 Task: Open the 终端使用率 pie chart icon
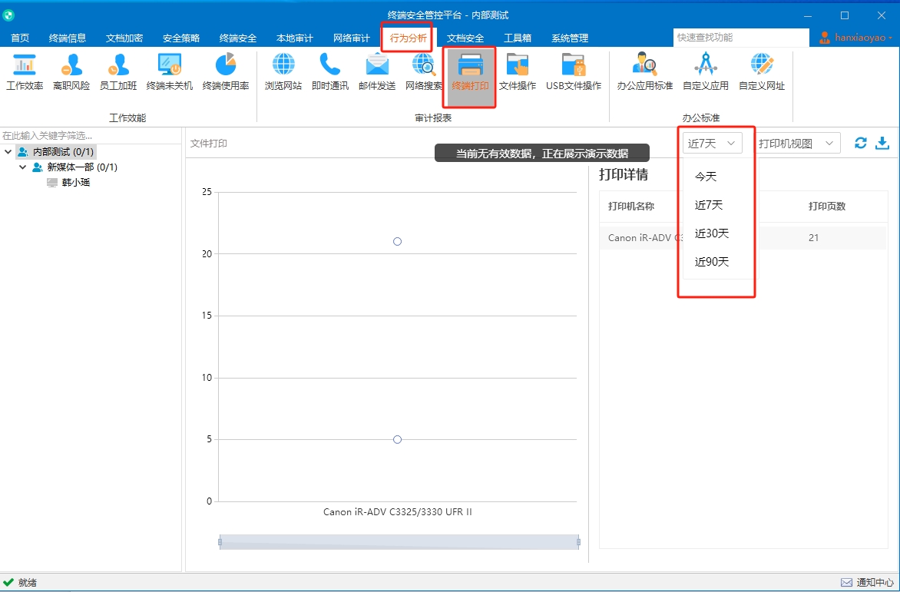(x=226, y=71)
